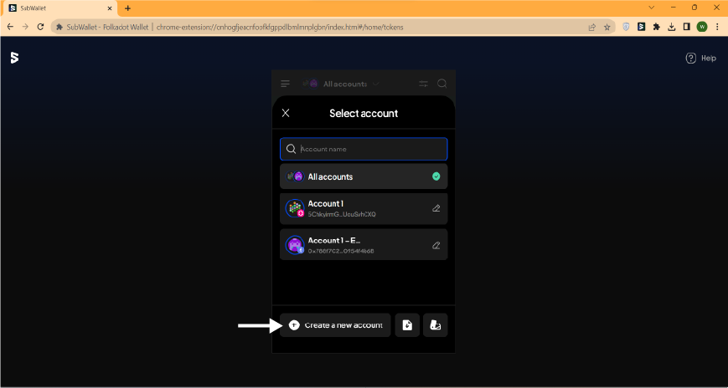Image resolution: width=728 pixels, height=388 pixels.
Task: Click the SubWallet logo in the top left
Action: [x=14, y=58]
